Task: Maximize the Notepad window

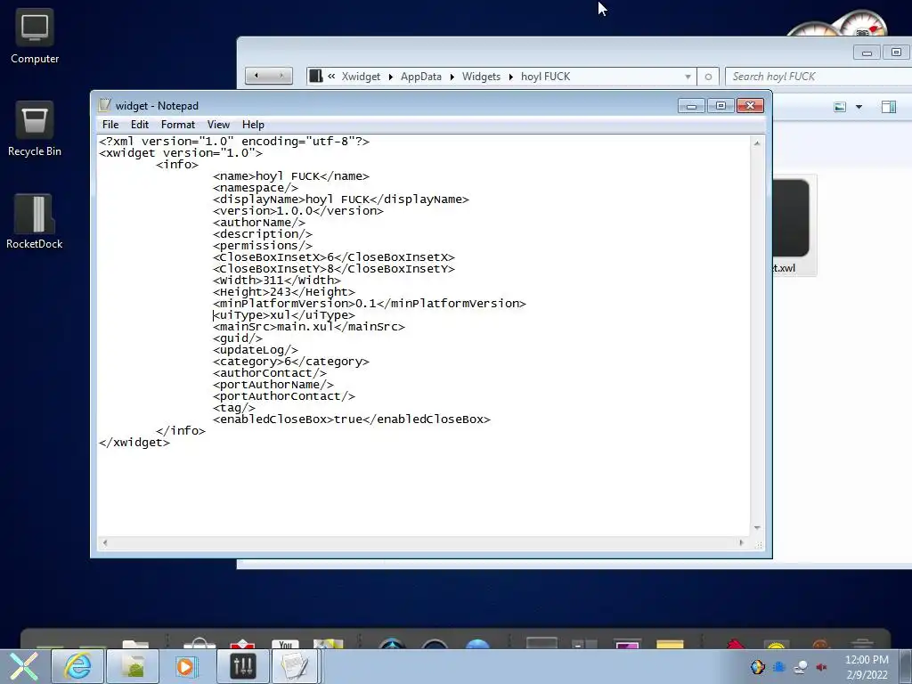Action: (x=721, y=106)
